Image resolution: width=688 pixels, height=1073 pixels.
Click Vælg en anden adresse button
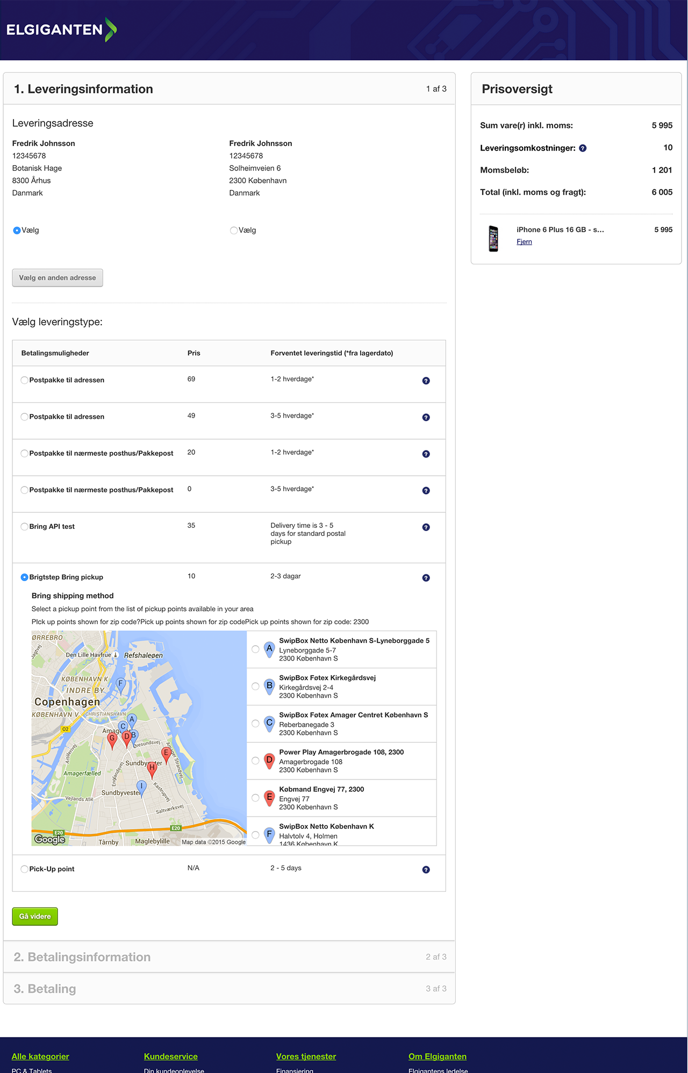(x=58, y=278)
